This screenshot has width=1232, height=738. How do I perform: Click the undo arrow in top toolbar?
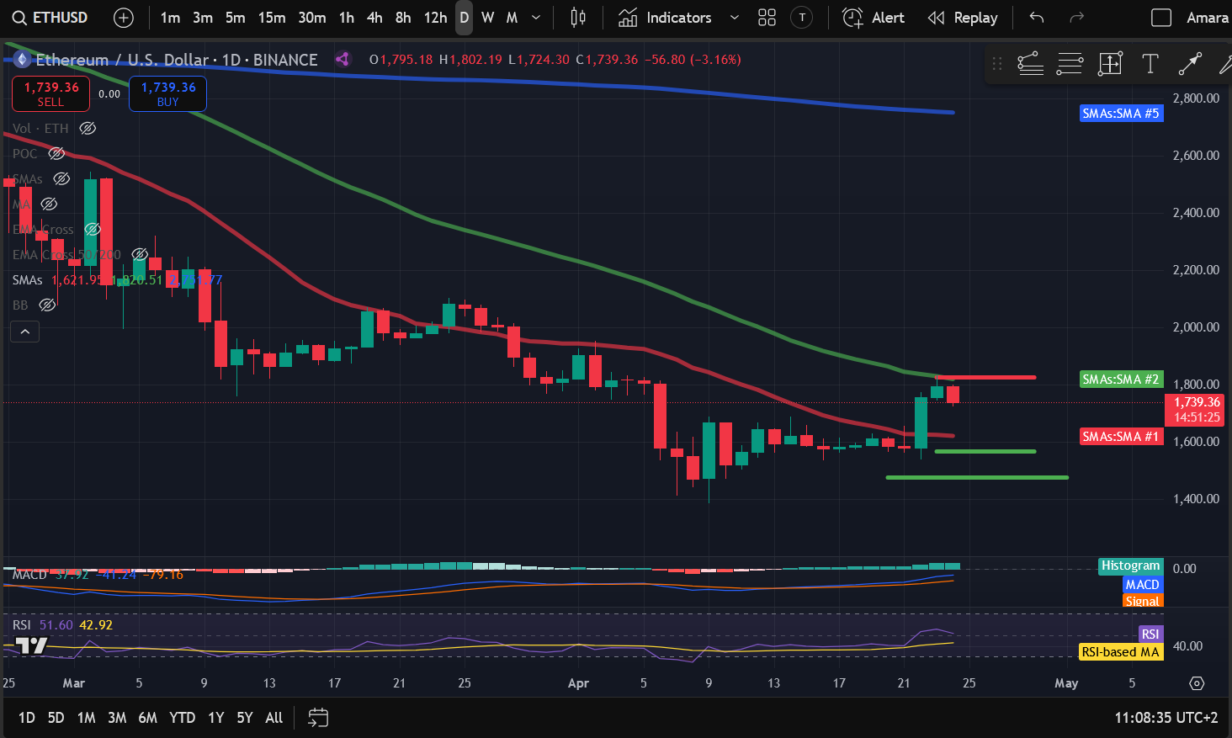coord(1037,18)
